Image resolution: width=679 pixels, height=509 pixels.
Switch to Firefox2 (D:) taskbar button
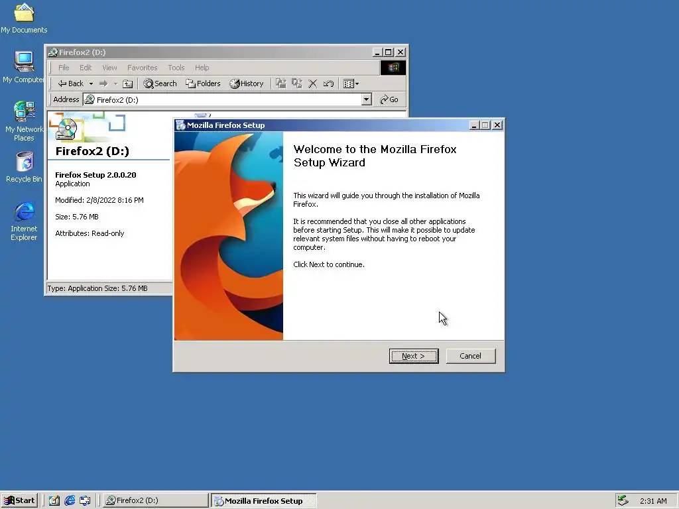(x=155, y=500)
